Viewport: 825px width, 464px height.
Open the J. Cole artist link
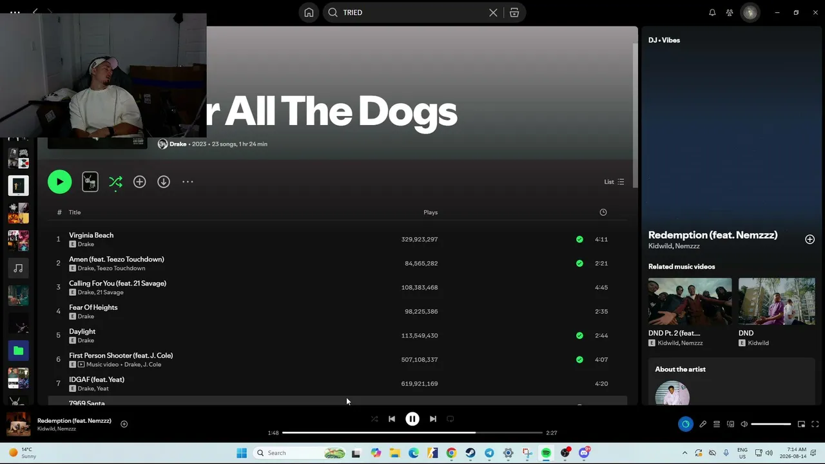pos(151,365)
